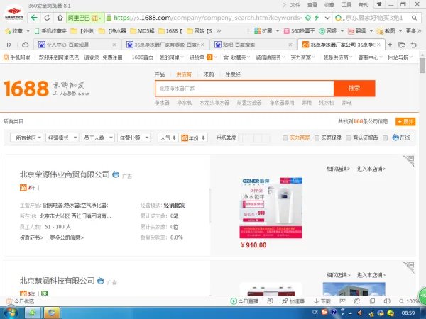Click the online chat icon for 北京荣源伟业商贸有限公司
Viewport: 426px width, 319px height.
pyautogui.click(x=116, y=174)
